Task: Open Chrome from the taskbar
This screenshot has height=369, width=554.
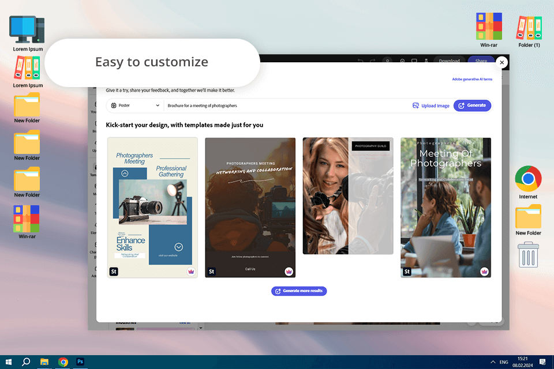Action: point(63,362)
